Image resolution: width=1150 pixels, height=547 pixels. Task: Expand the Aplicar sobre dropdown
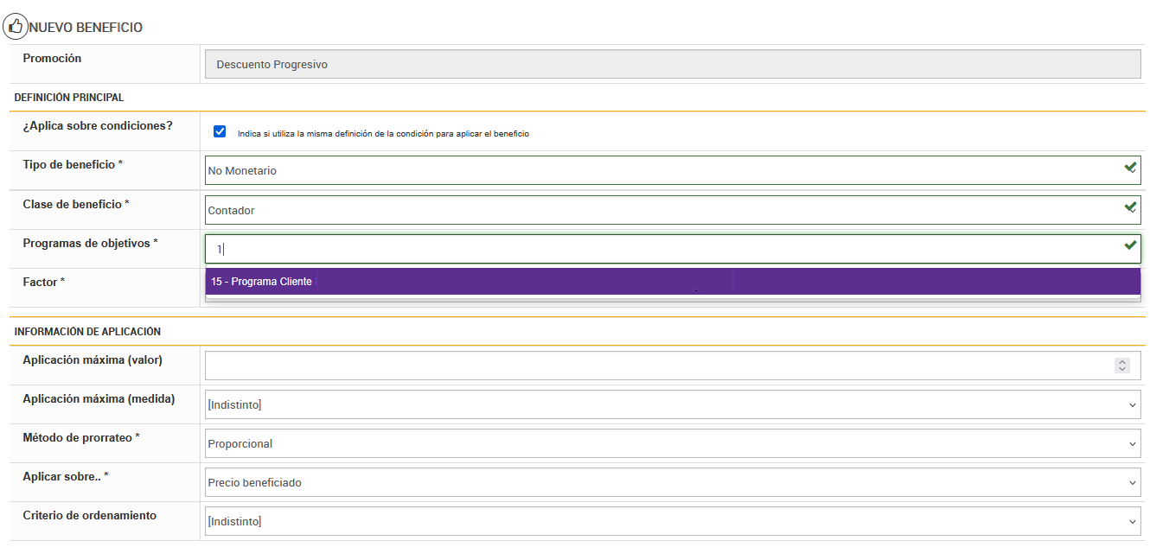point(672,482)
